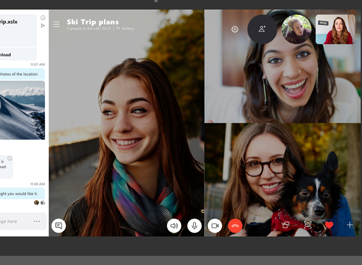Click the share screen icon
362x265 pixels.
(x=286, y=225)
